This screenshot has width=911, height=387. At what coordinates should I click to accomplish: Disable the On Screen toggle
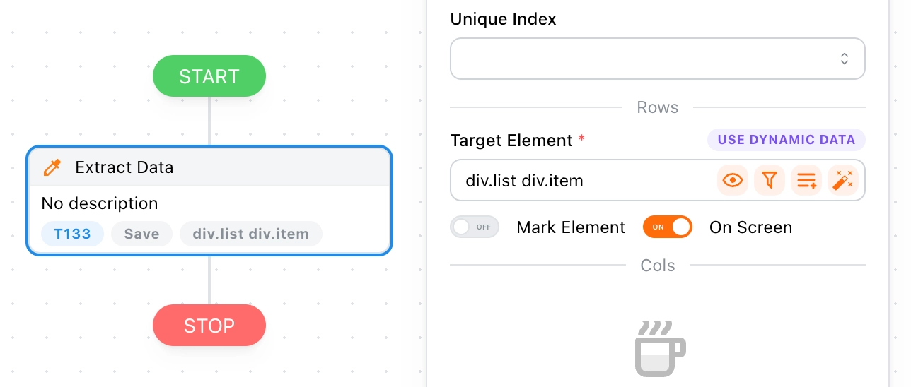667,227
